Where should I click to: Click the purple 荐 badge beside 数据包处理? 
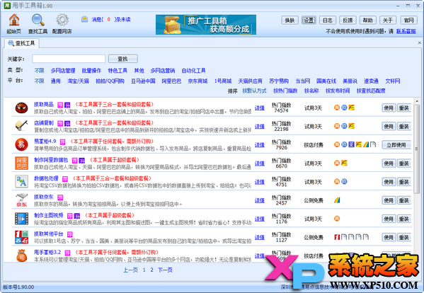[65, 179]
